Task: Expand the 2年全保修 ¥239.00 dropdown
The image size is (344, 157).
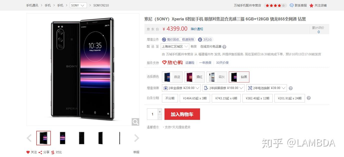Action: [x=182, y=88]
